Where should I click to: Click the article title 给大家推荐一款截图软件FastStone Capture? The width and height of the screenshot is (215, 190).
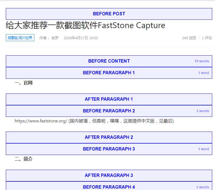[85, 25]
